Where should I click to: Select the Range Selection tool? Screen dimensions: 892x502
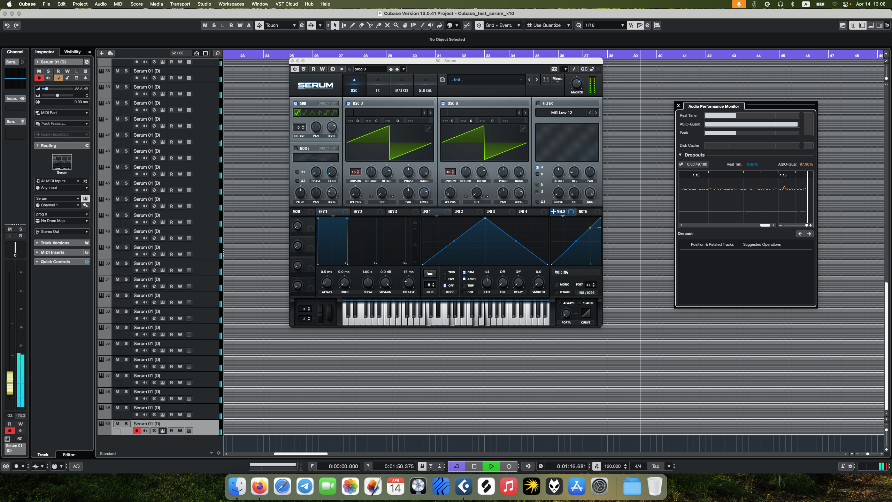point(344,25)
